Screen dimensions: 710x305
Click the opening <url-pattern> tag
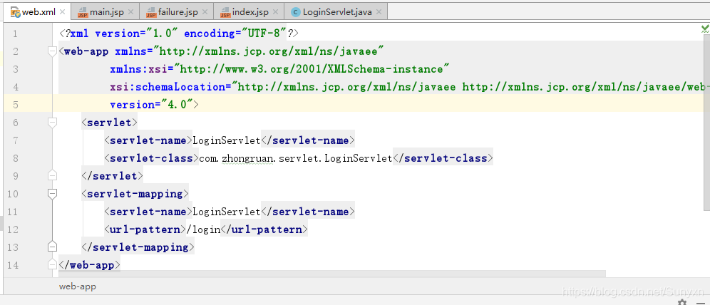point(145,229)
